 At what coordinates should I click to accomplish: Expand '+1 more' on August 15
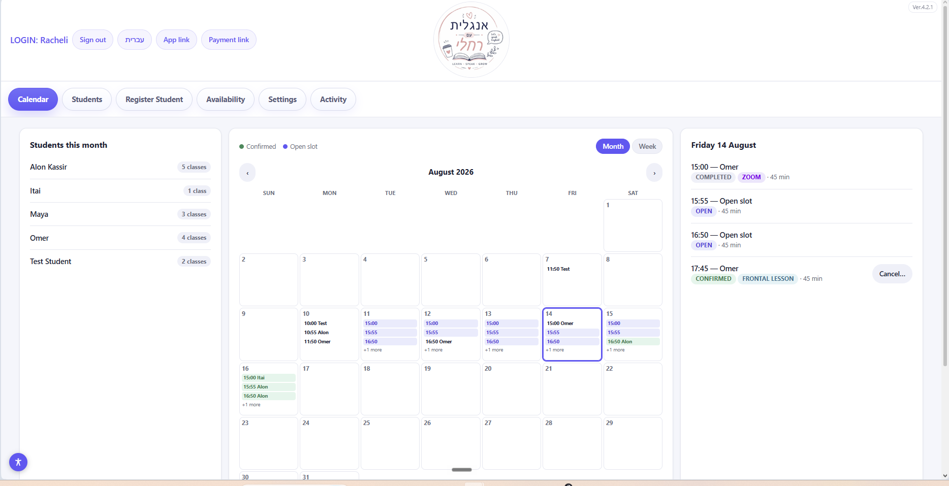coord(615,350)
